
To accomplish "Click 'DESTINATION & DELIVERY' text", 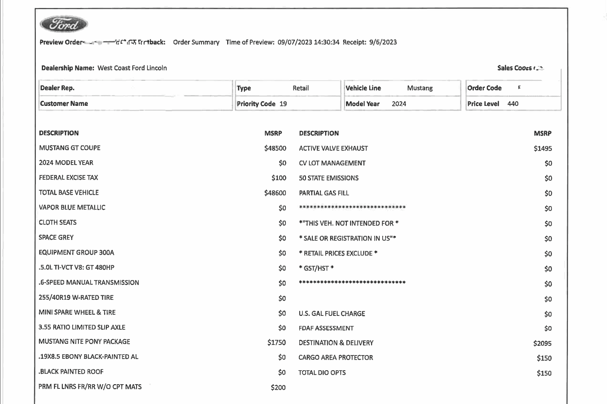I will click(336, 343).
